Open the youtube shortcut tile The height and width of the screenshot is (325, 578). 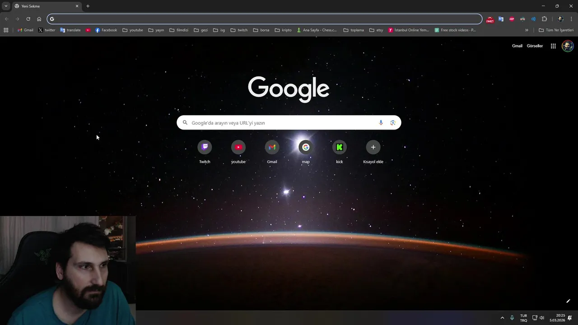tap(238, 152)
